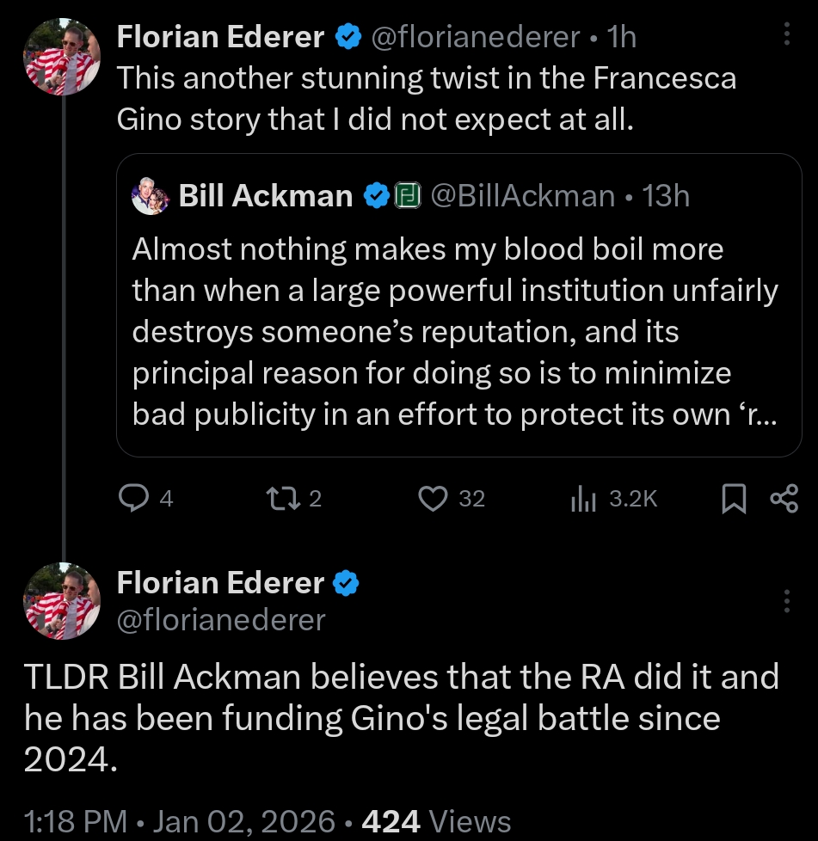Viewport: 818px width, 841px height.
Task: Open more options on top tweet
Action: (x=786, y=34)
